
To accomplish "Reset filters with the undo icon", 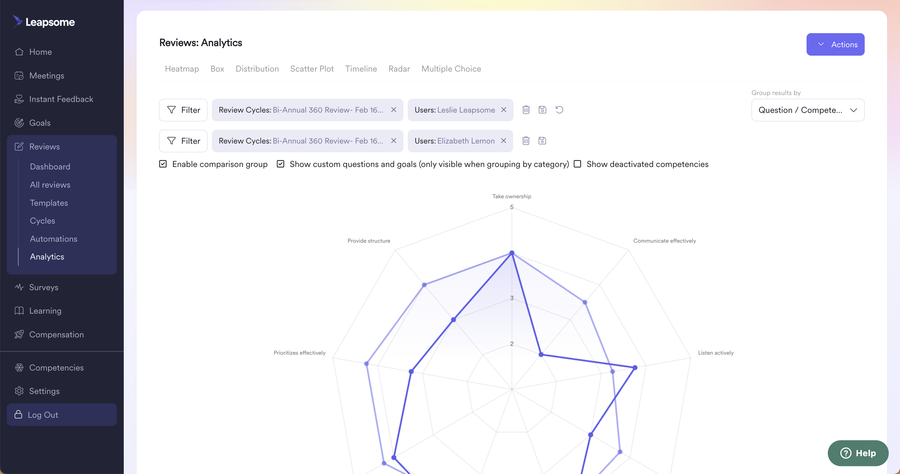I will pos(559,110).
